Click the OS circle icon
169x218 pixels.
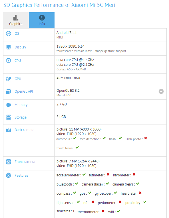point(9,34)
